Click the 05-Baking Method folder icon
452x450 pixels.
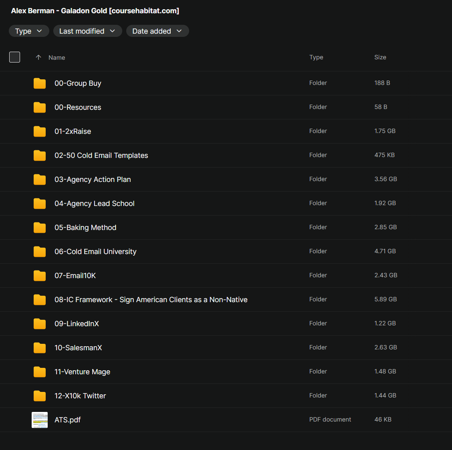click(40, 228)
